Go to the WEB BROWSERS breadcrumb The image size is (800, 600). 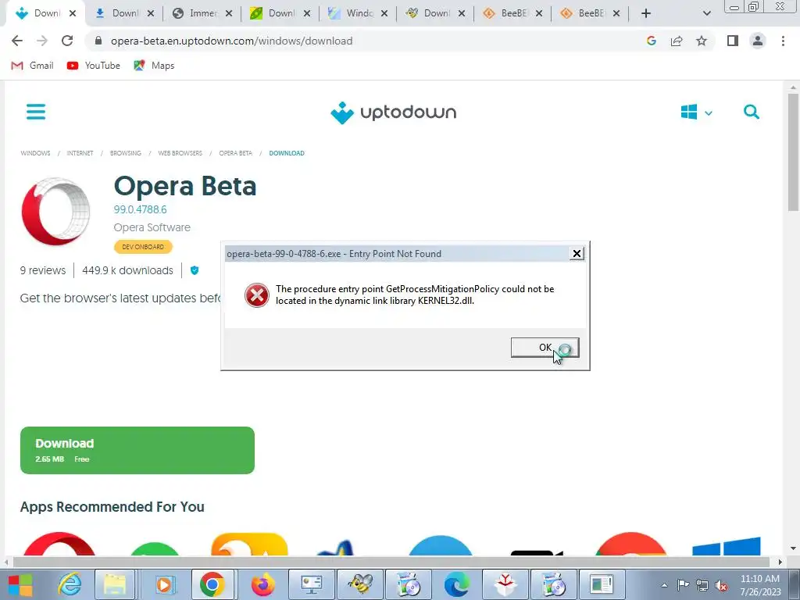180,153
